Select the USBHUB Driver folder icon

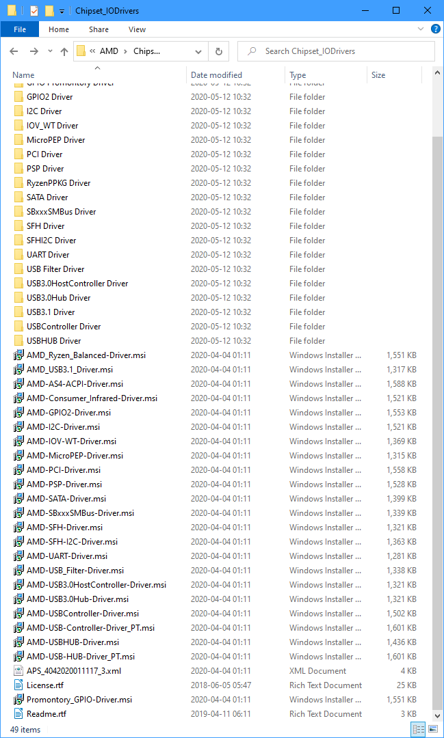18,341
